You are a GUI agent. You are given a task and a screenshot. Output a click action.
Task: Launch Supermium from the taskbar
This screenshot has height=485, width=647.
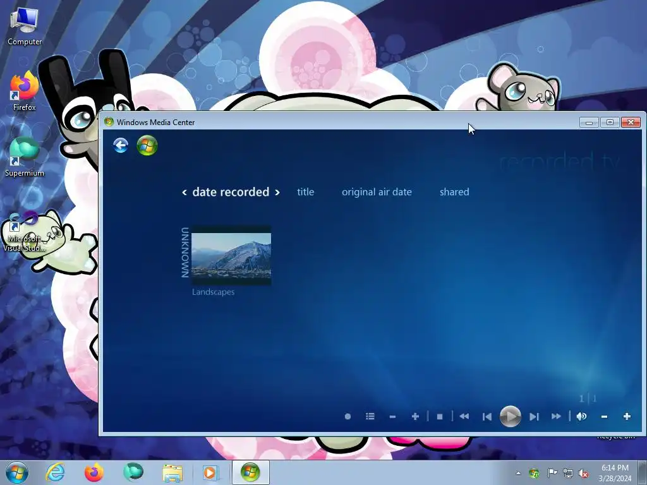tap(133, 472)
